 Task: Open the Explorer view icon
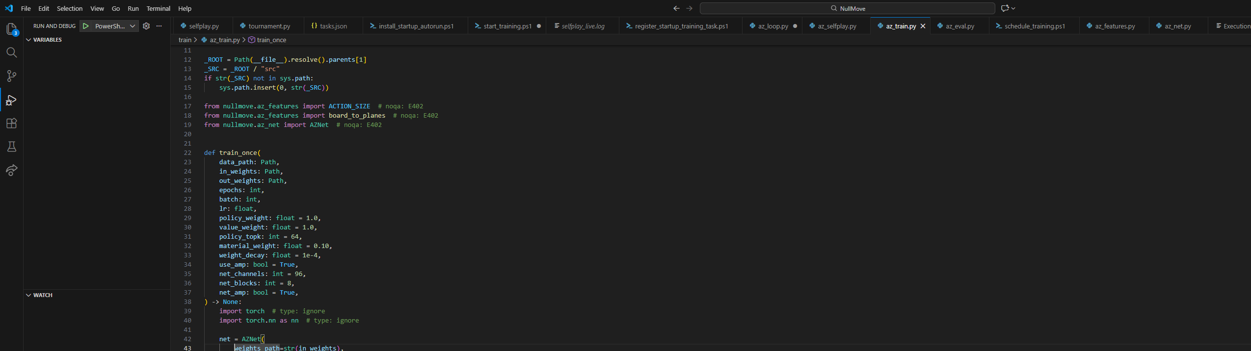(11, 29)
